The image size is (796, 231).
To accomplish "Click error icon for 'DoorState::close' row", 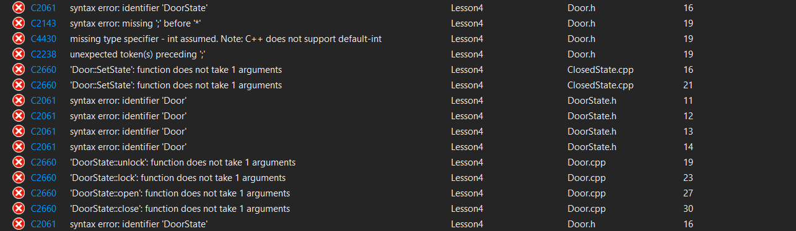I will point(19,209).
